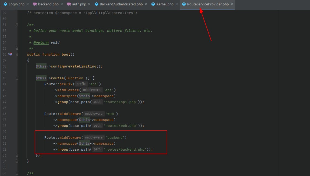Click the namespace call on line 47
The height and width of the screenshot is (176, 310).
click(x=67, y=120)
